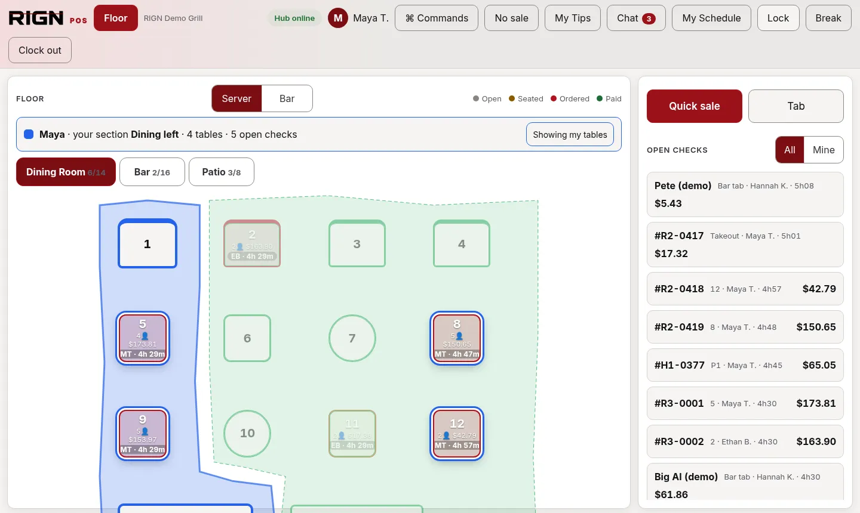Lock the POS terminal
Viewport: 860px width, 513px height.
coord(778,18)
